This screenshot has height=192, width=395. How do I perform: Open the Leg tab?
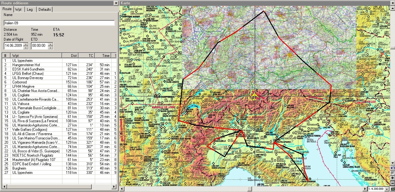tap(30, 10)
